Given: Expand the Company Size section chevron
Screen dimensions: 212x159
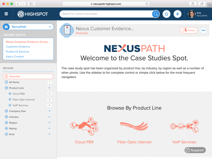Looking at the screenshot, I should pos(49,111).
